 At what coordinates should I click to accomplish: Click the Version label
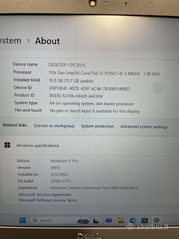(24, 168)
